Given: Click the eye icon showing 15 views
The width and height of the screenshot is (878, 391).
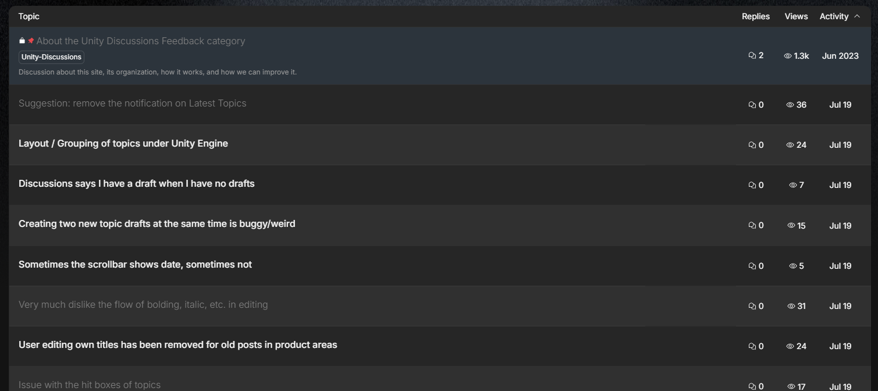Looking at the screenshot, I should click(791, 225).
